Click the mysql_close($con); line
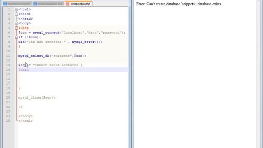 37,98
